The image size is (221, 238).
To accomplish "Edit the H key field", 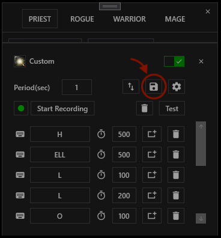I will click(60, 134).
